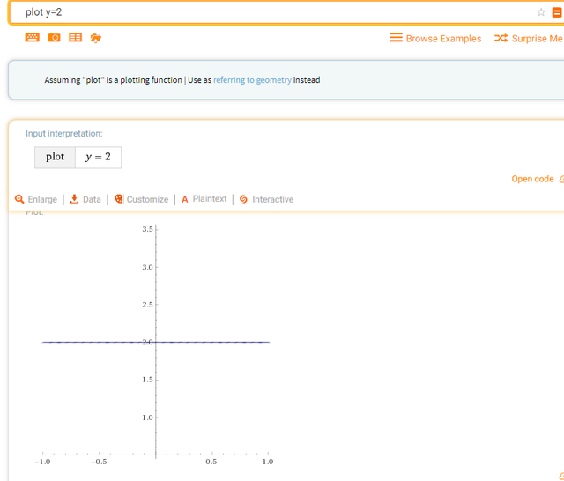
Task: Click the 'Input interpretation:' heading
Action: point(64,133)
